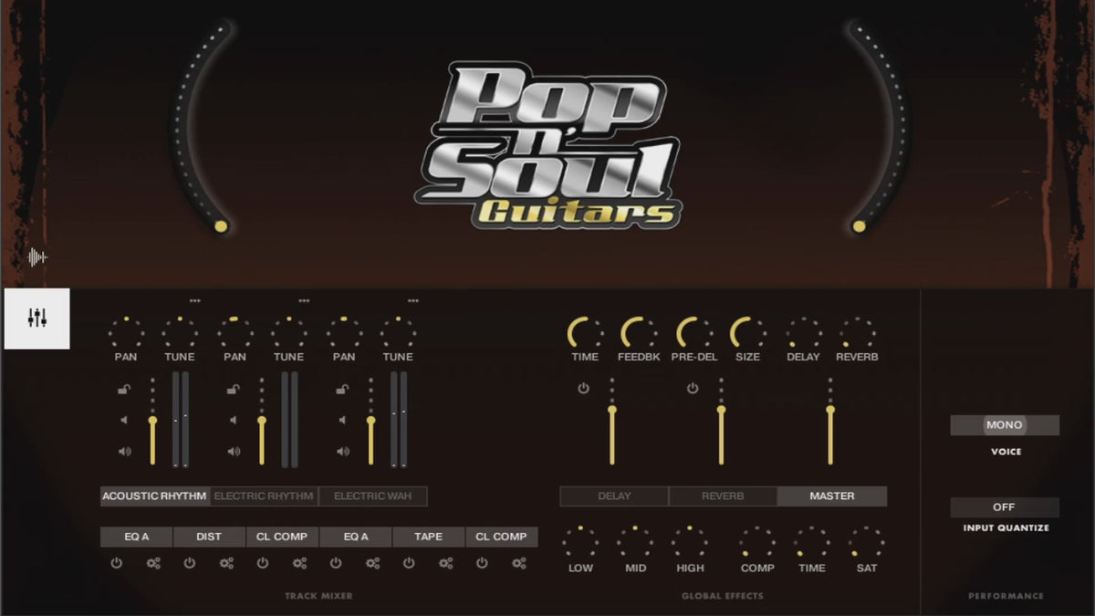Toggle power button under TAPE effect
This screenshot has width=1095, height=616.
[409, 563]
